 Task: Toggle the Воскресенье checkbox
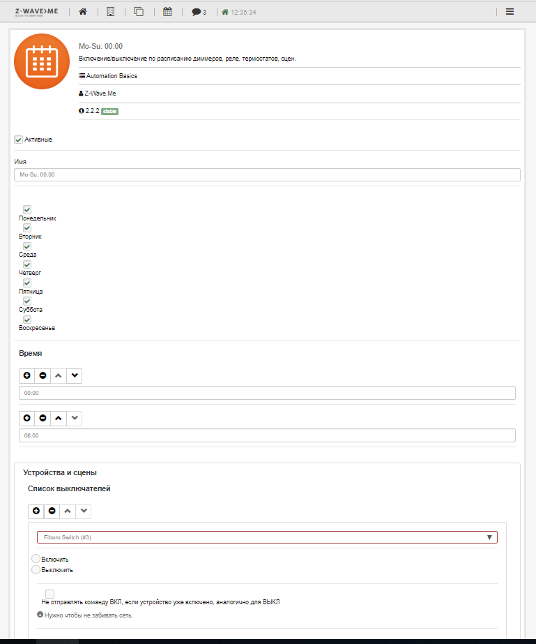[27, 319]
